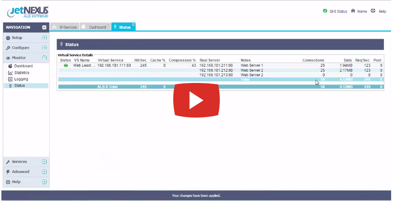
Task: Click the Monitor eye icon
Action: pos(8,58)
